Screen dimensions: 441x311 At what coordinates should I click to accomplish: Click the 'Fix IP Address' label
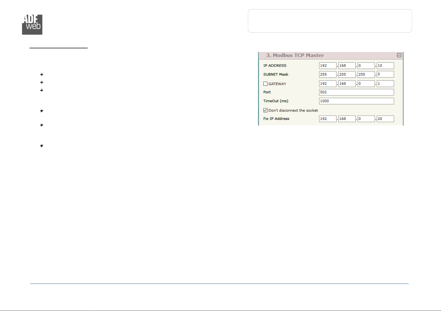tap(276, 119)
